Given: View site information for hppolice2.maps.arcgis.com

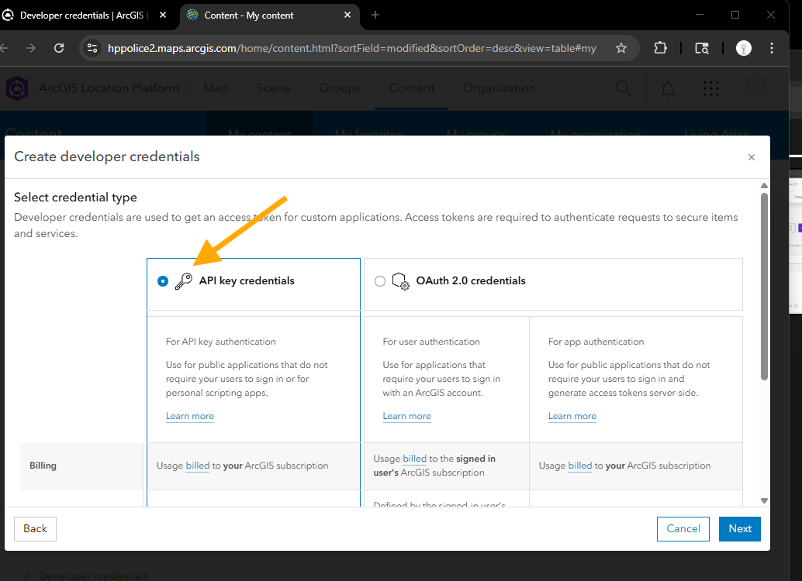Looking at the screenshot, I should coord(92,48).
